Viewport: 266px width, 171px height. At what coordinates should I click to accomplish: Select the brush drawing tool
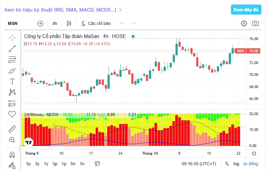click(x=12, y=70)
